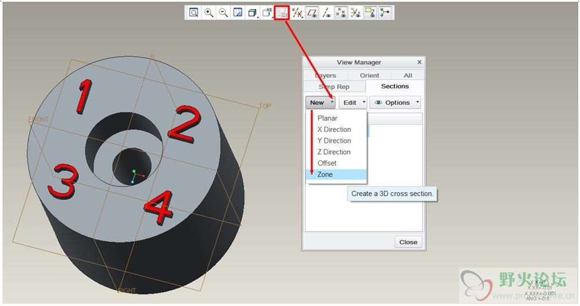
Task: Open the Options dropdown button
Action: point(395,103)
